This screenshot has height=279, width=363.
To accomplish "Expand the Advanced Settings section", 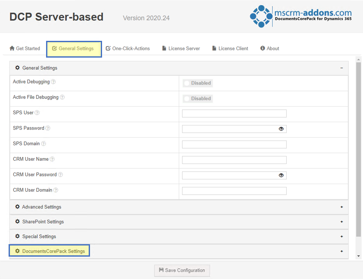I will tap(179, 207).
